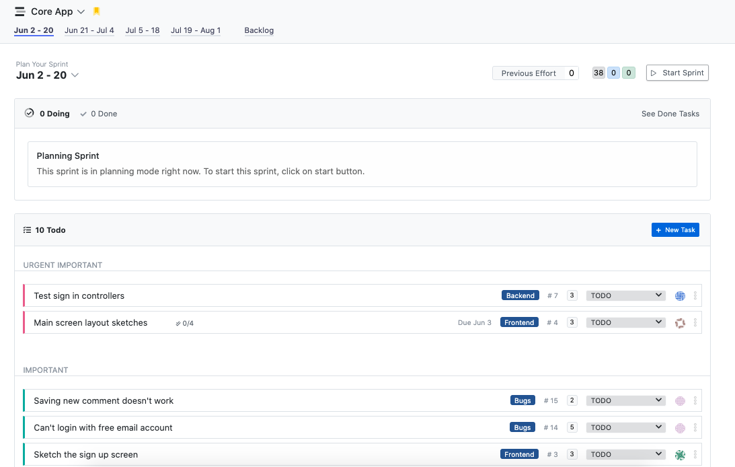Click Bugs tag on Saving new comment task
This screenshot has height=467, width=735.
pyautogui.click(x=523, y=400)
